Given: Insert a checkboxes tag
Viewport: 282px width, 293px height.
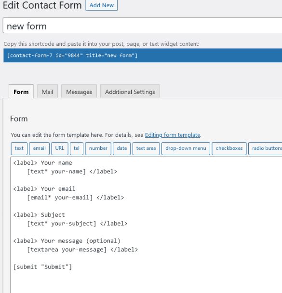Looking at the screenshot, I should pyautogui.click(x=229, y=148).
